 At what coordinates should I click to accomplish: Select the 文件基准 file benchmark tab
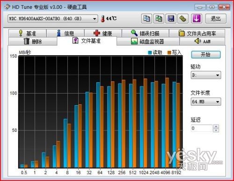(87, 41)
